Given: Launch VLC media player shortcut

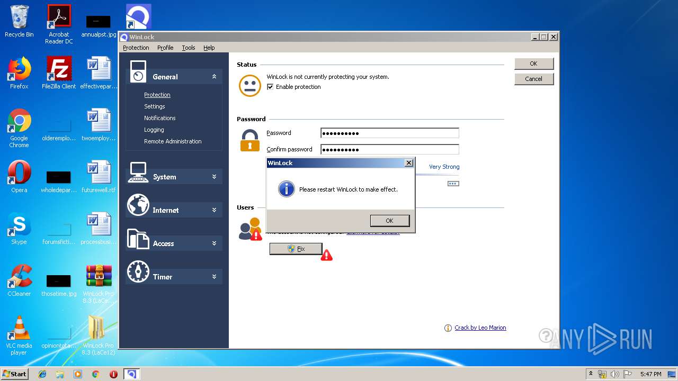Looking at the screenshot, I should [19, 335].
